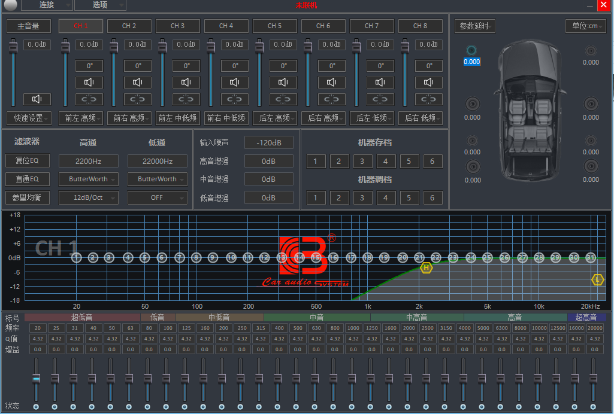Open the 单位:cm unit dropdown

(586, 26)
